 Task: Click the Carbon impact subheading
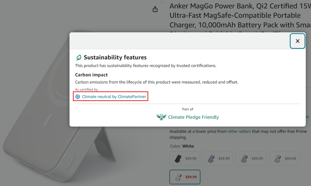pos(91,75)
